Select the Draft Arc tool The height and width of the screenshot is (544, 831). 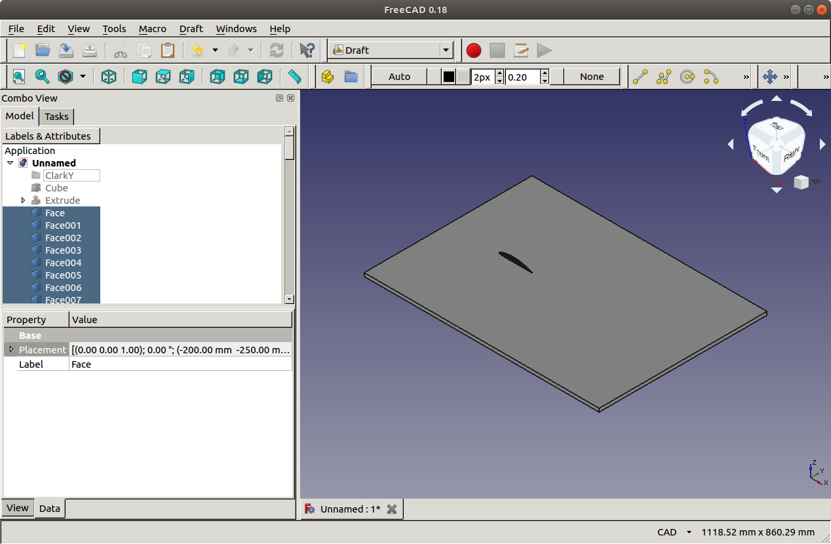tap(711, 77)
